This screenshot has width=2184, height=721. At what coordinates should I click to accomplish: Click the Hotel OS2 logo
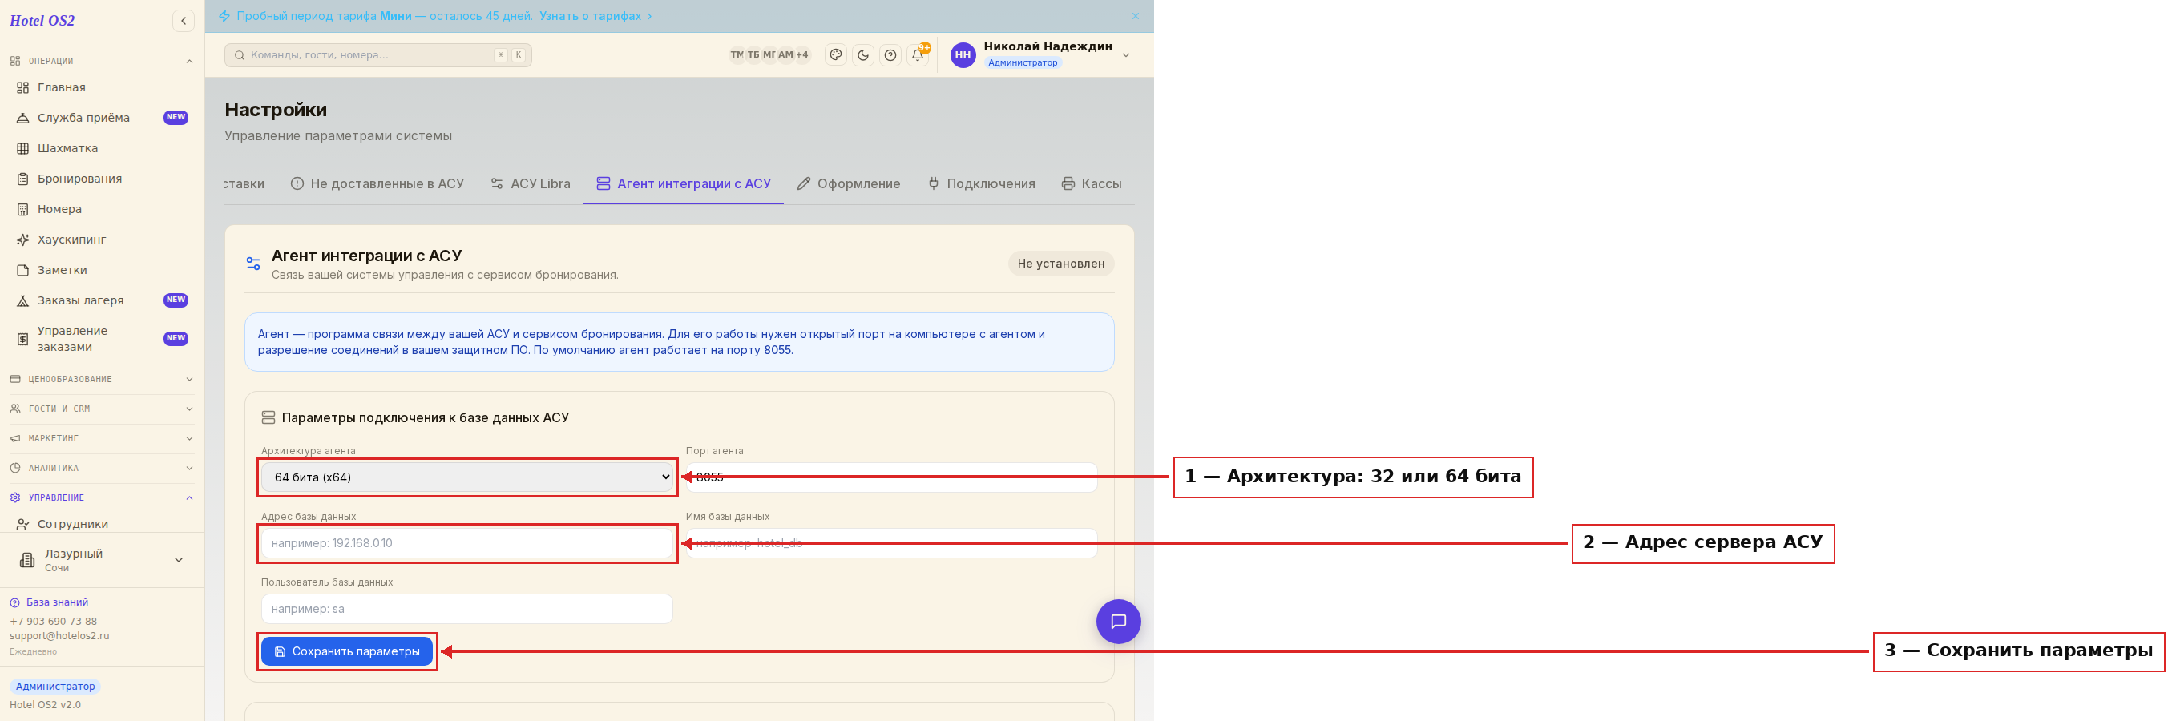point(42,20)
